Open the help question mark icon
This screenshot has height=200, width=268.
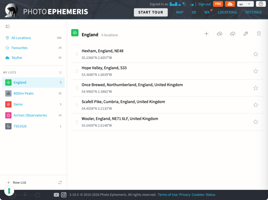[261, 4]
